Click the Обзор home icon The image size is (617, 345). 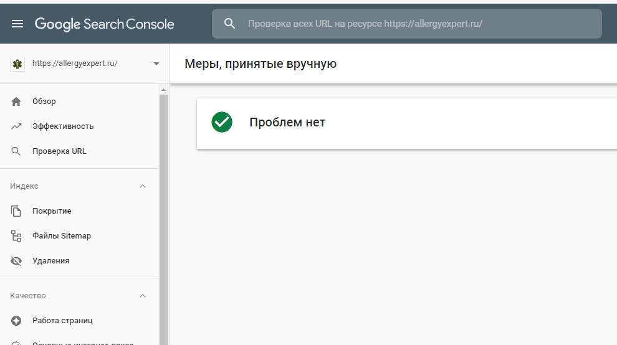[16, 102]
